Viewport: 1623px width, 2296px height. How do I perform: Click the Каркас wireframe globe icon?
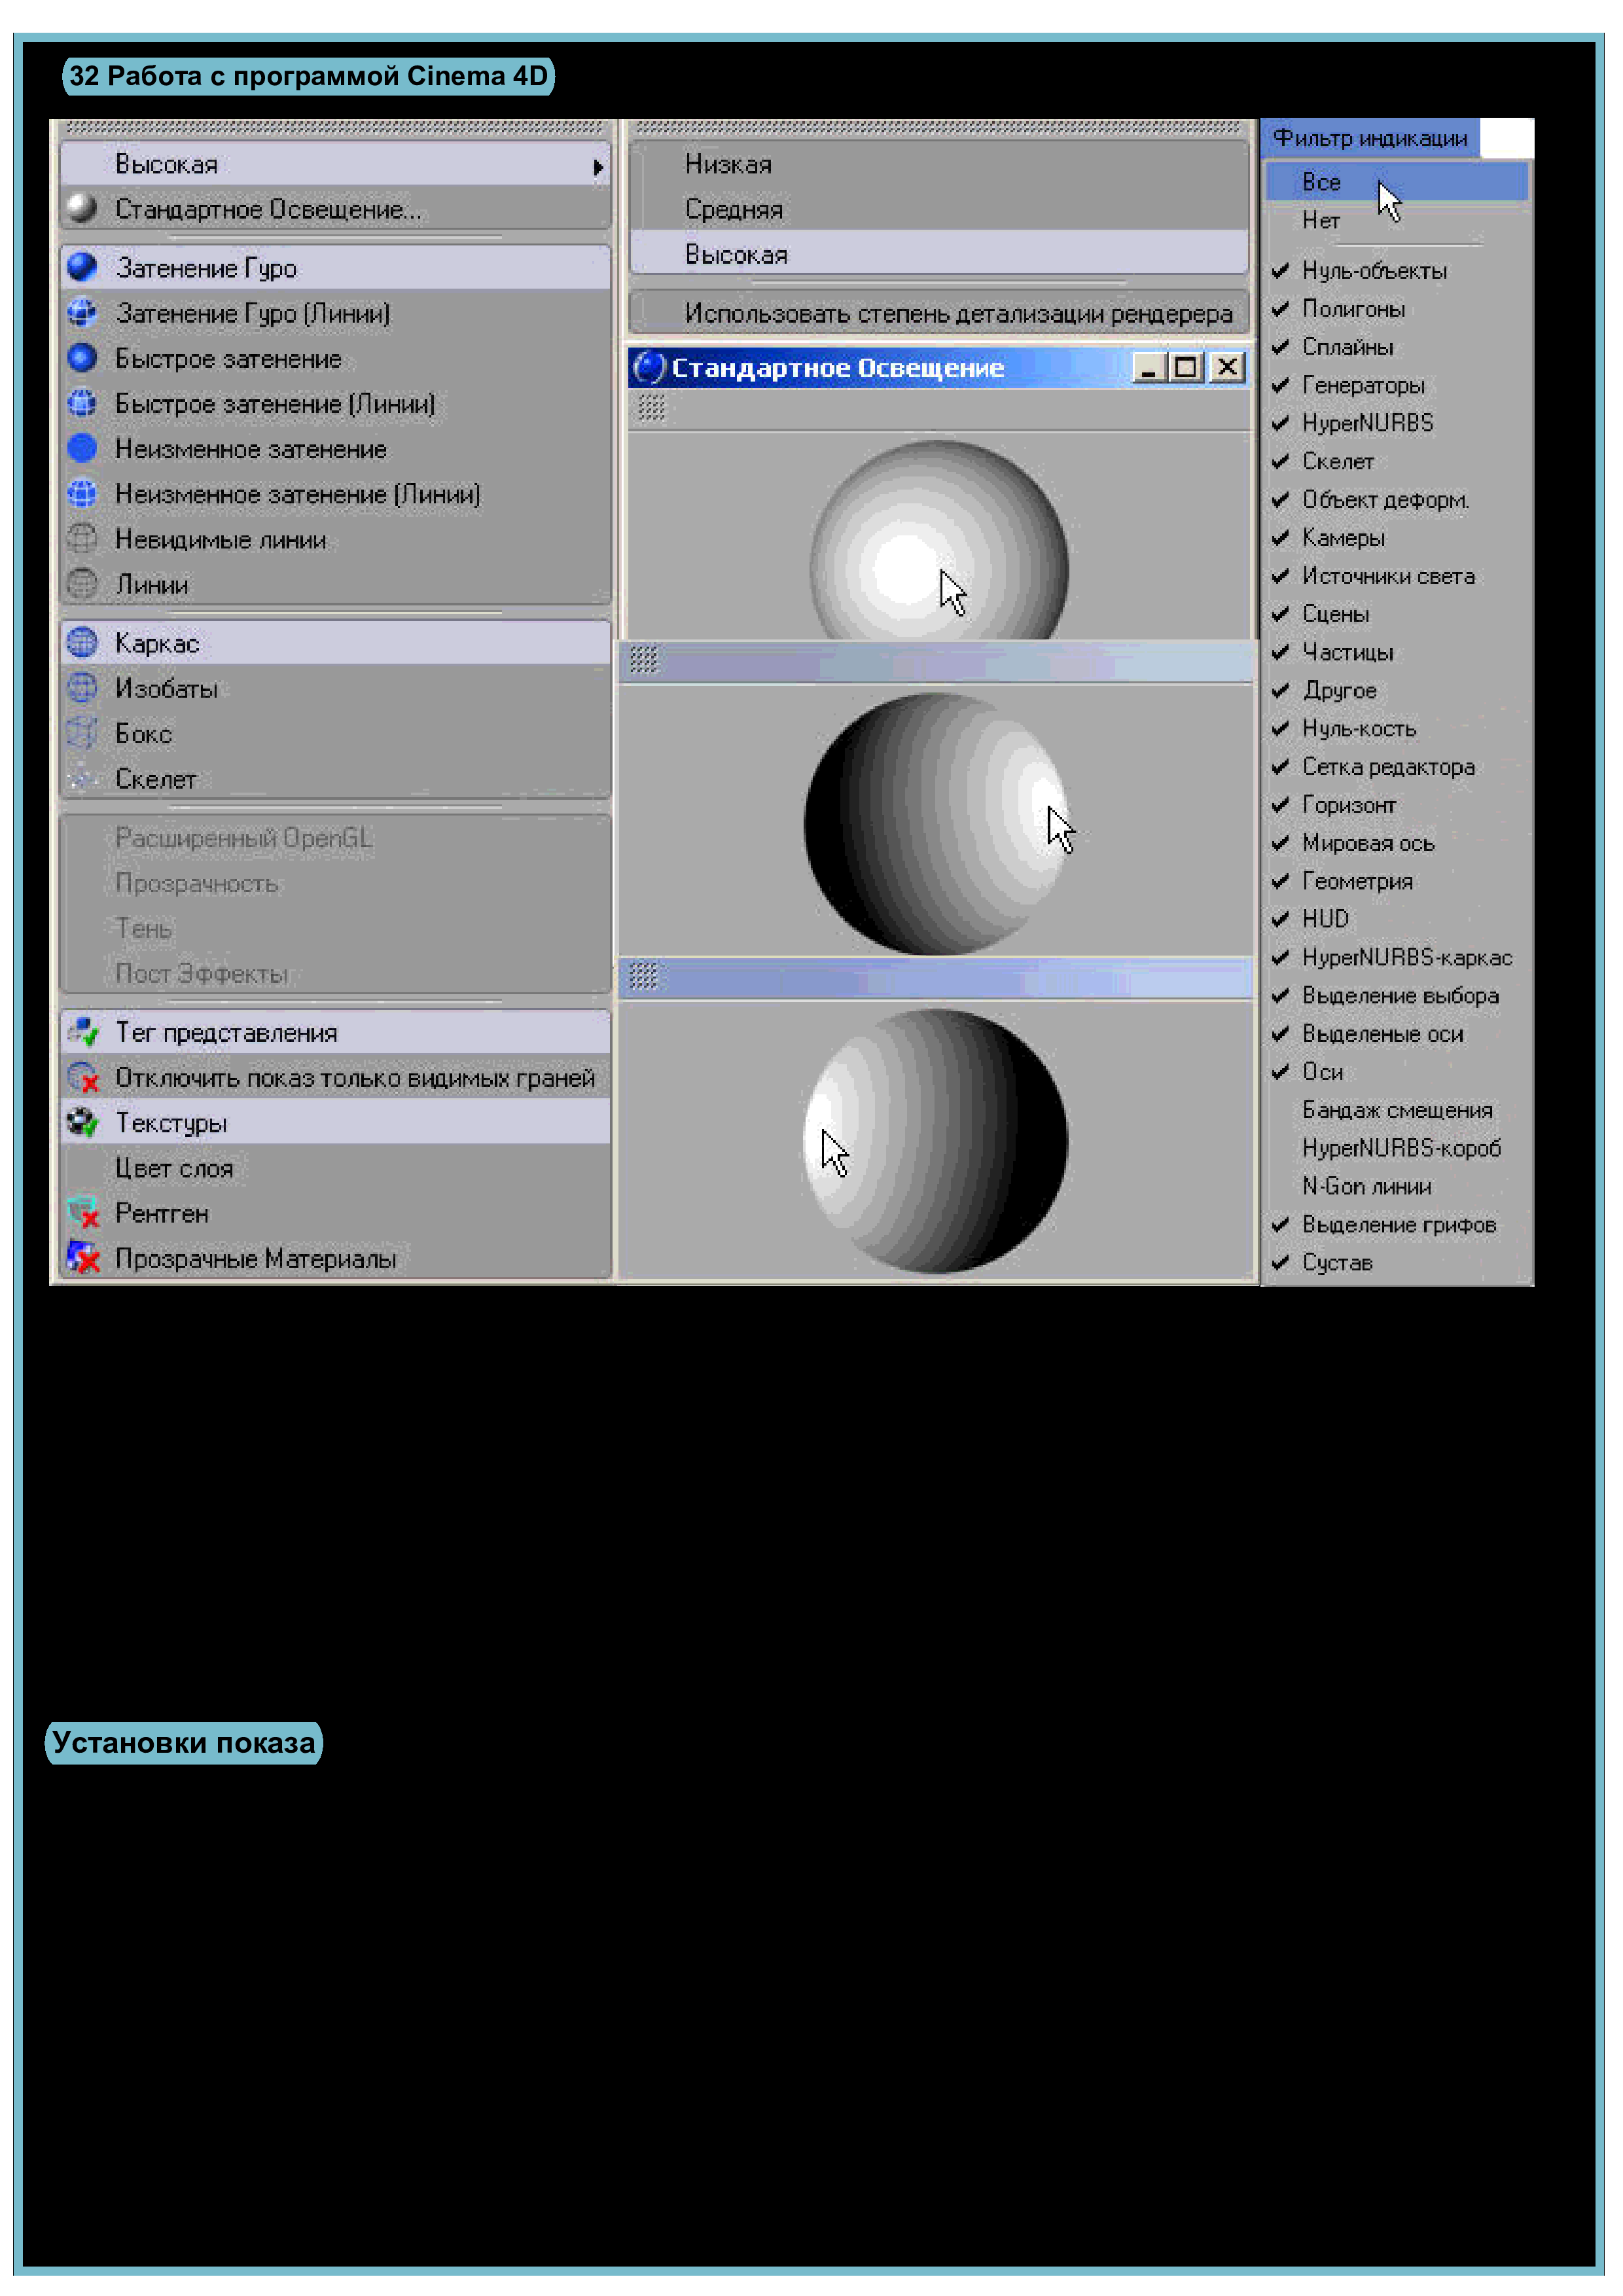click(x=82, y=643)
